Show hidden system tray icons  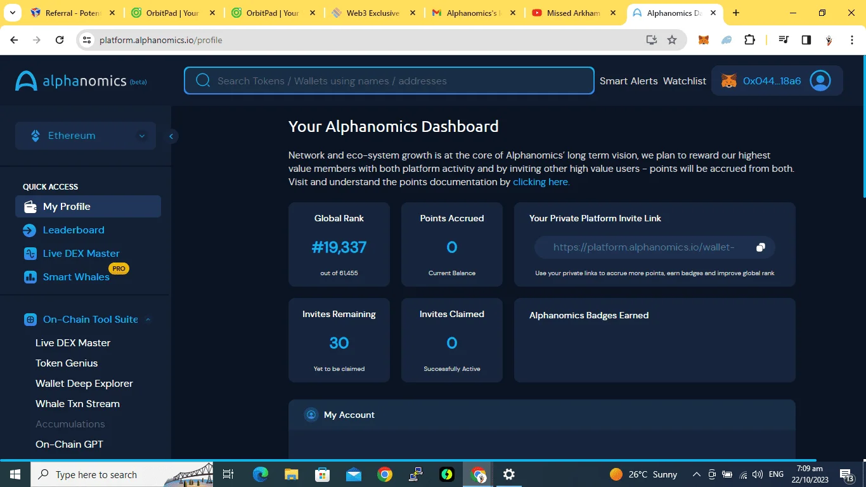tap(696, 474)
